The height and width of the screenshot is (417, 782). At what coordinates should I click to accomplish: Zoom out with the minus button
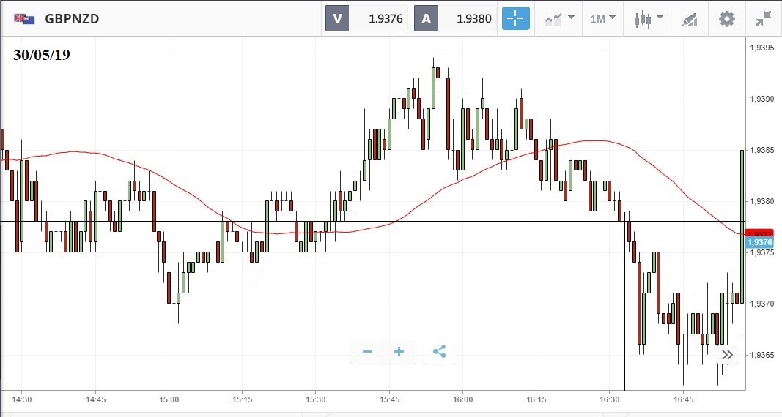pos(367,352)
